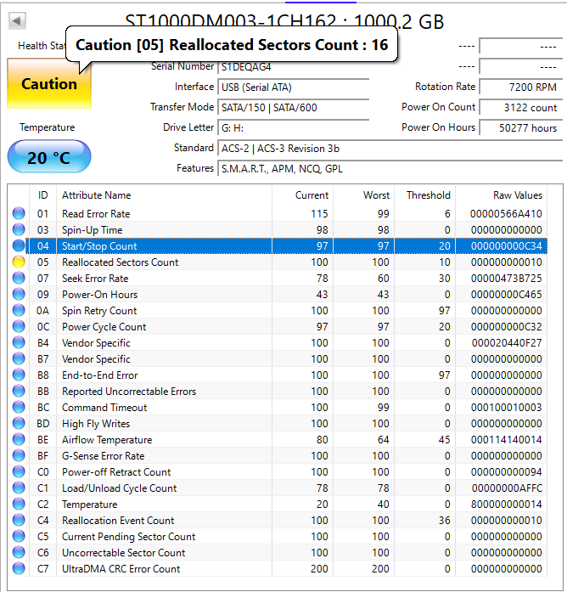Click the Drive Letter field G: H:
The height and width of the screenshot is (592, 567).
tap(293, 128)
